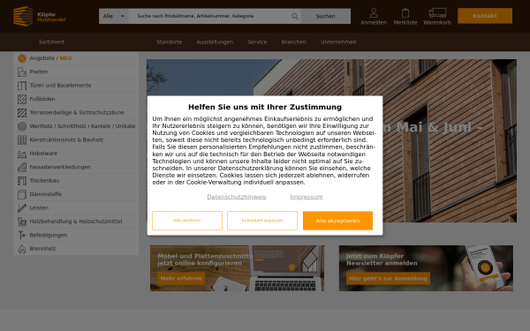Select Wertholz / Schnittholz / Kanteln text
The height and width of the screenshot is (331, 530).
pos(82,126)
